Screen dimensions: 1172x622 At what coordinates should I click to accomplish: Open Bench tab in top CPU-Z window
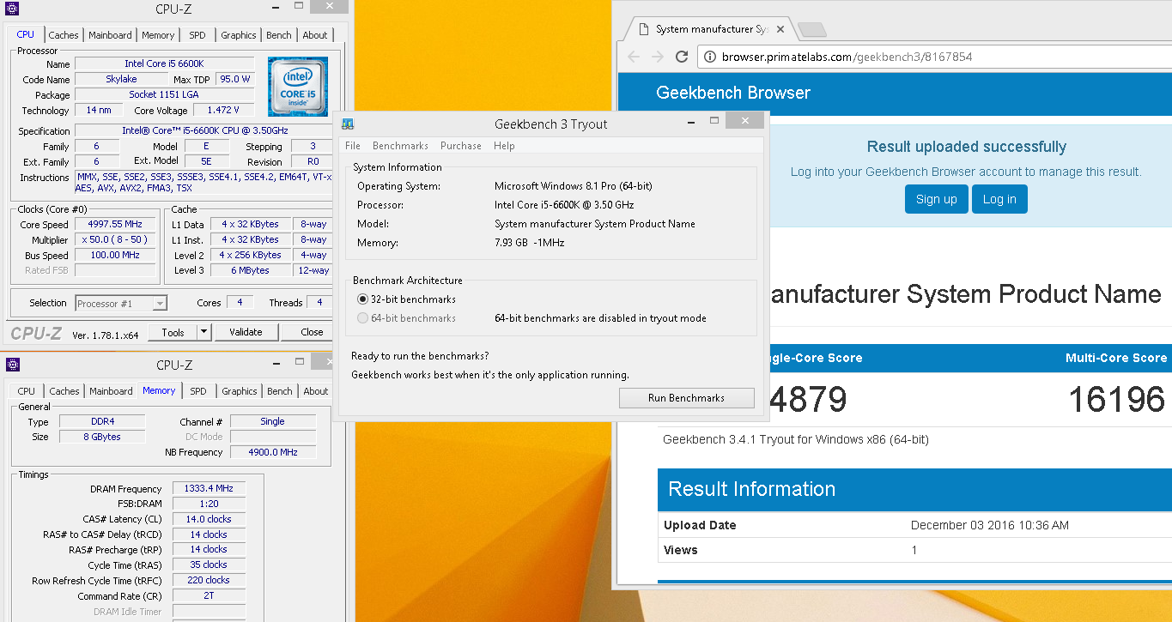click(x=279, y=35)
